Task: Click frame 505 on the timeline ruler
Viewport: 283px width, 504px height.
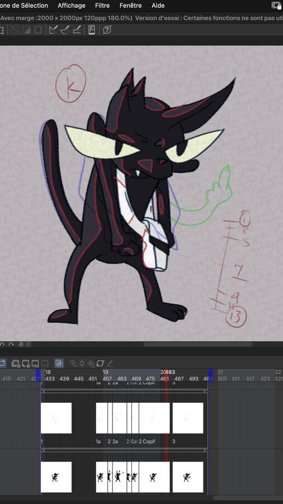Action: point(222,379)
